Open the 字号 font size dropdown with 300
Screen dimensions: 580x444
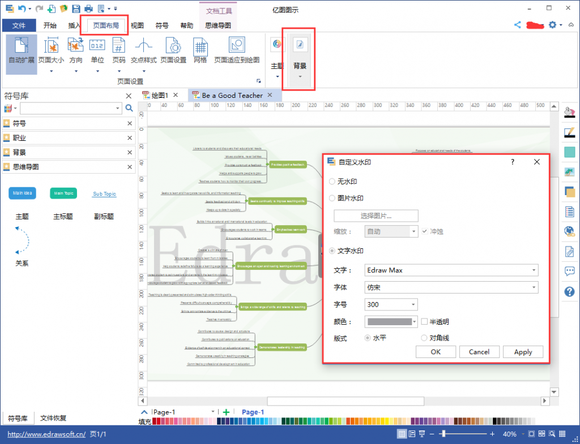391,304
